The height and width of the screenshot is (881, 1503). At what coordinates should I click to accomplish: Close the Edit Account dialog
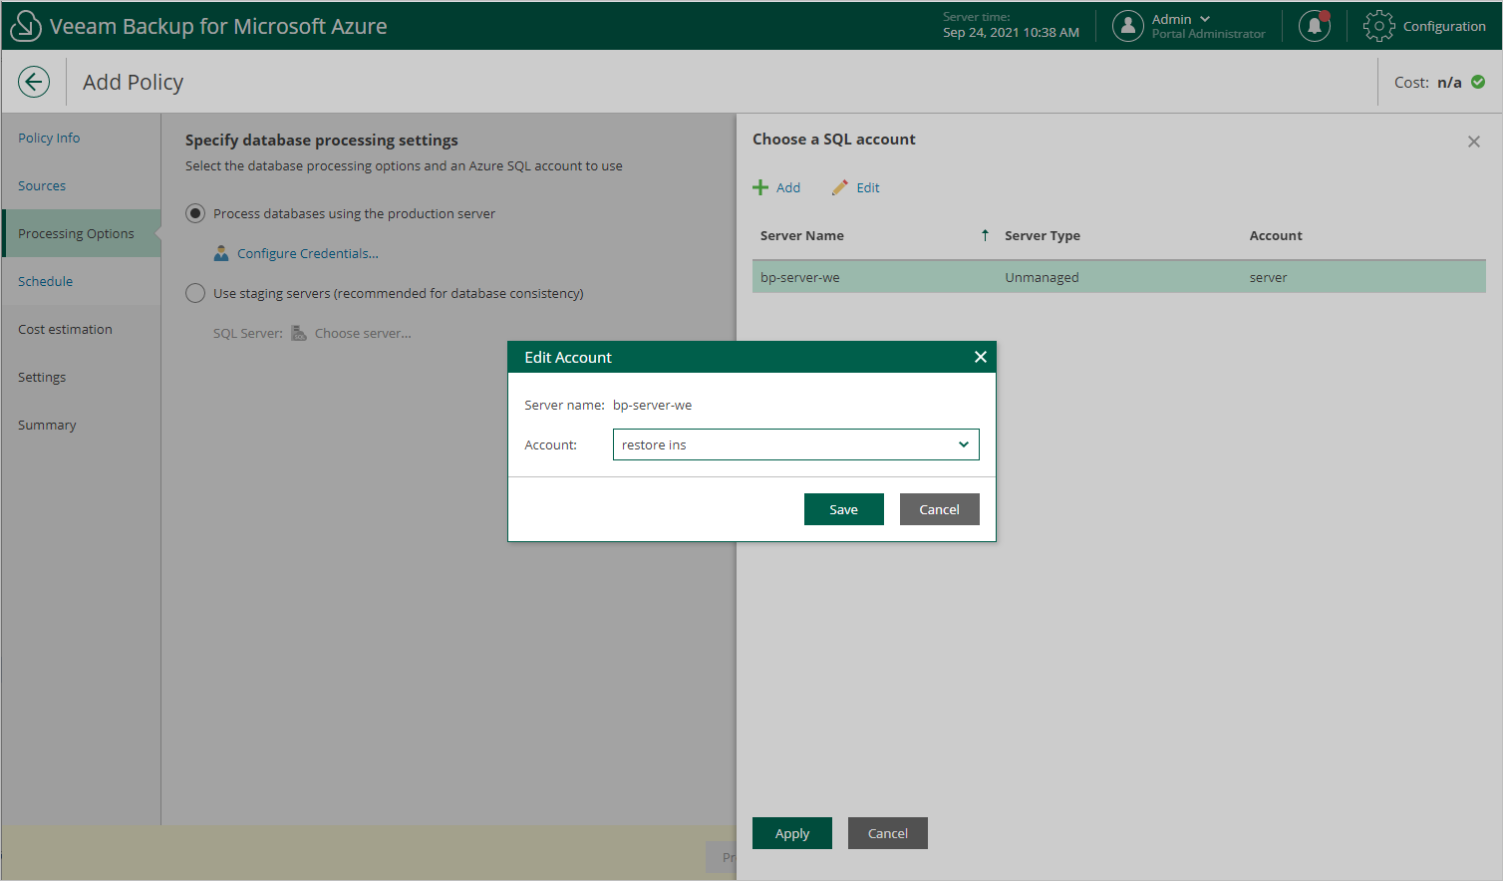[981, 357]
